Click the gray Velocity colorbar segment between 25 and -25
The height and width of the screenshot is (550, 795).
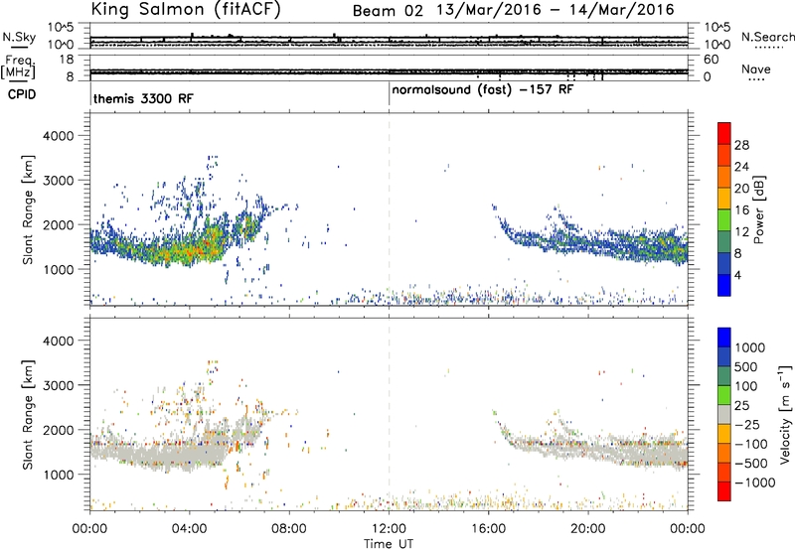click(724, 414)
